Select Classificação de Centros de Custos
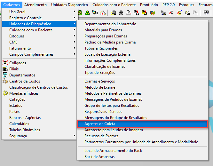 click(x=39, y=87)
